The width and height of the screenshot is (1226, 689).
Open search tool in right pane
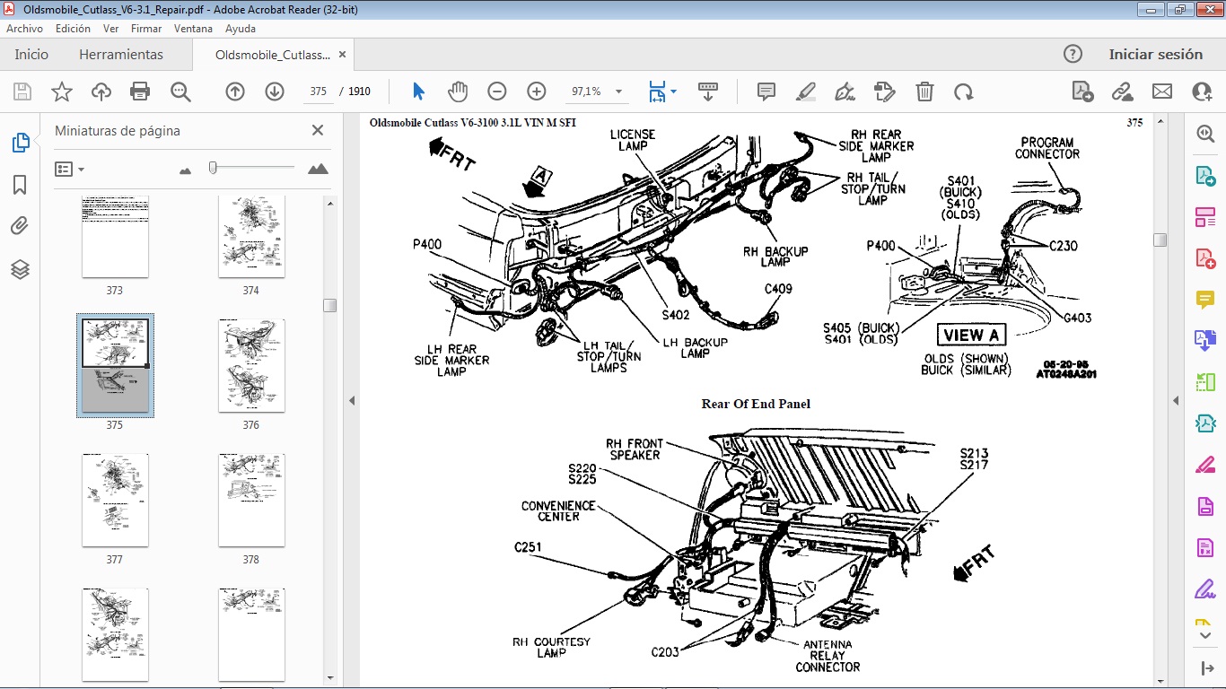pos(1204,134)
